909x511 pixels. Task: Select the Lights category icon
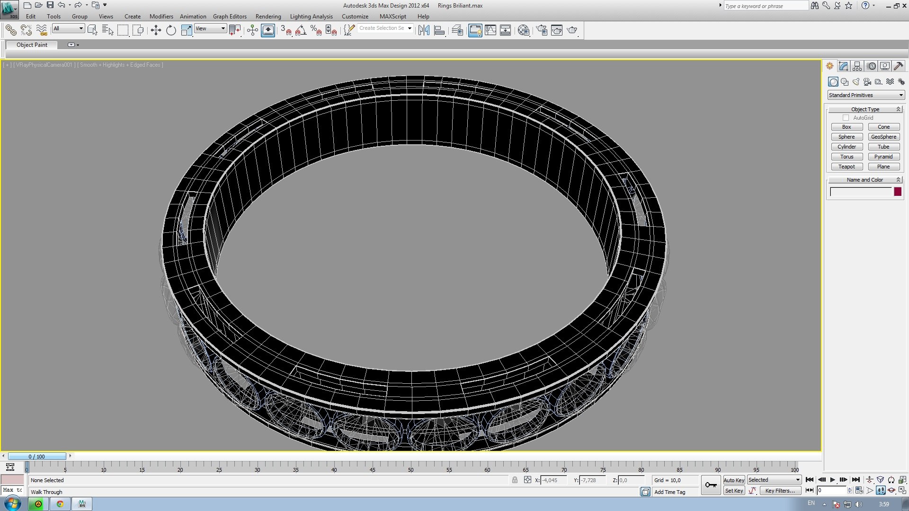[x=856, y=82]
